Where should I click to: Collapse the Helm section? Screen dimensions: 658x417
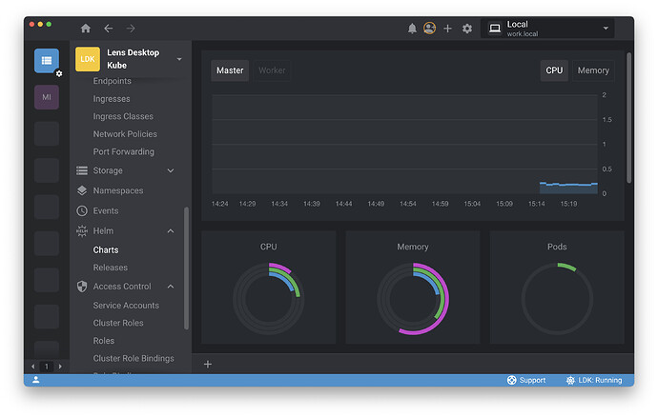(171, 230)
